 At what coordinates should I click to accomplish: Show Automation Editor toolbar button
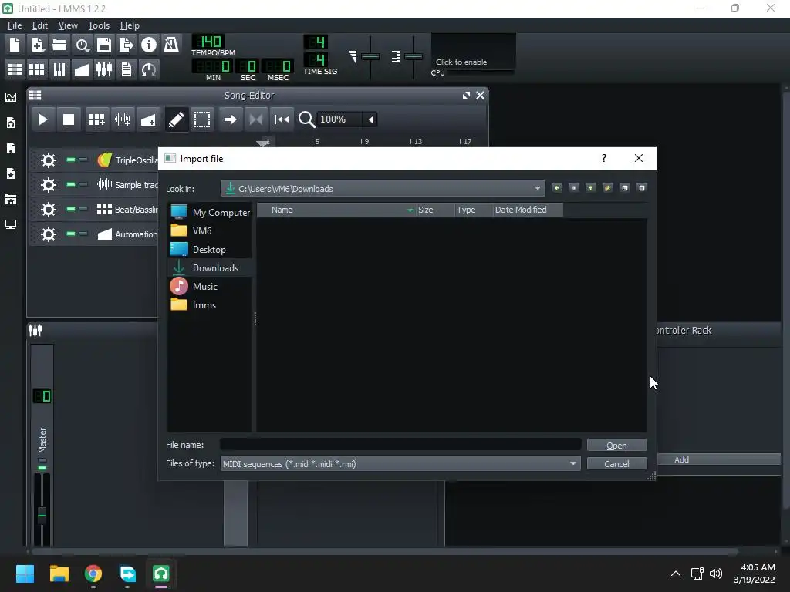(x=82, y=69)
